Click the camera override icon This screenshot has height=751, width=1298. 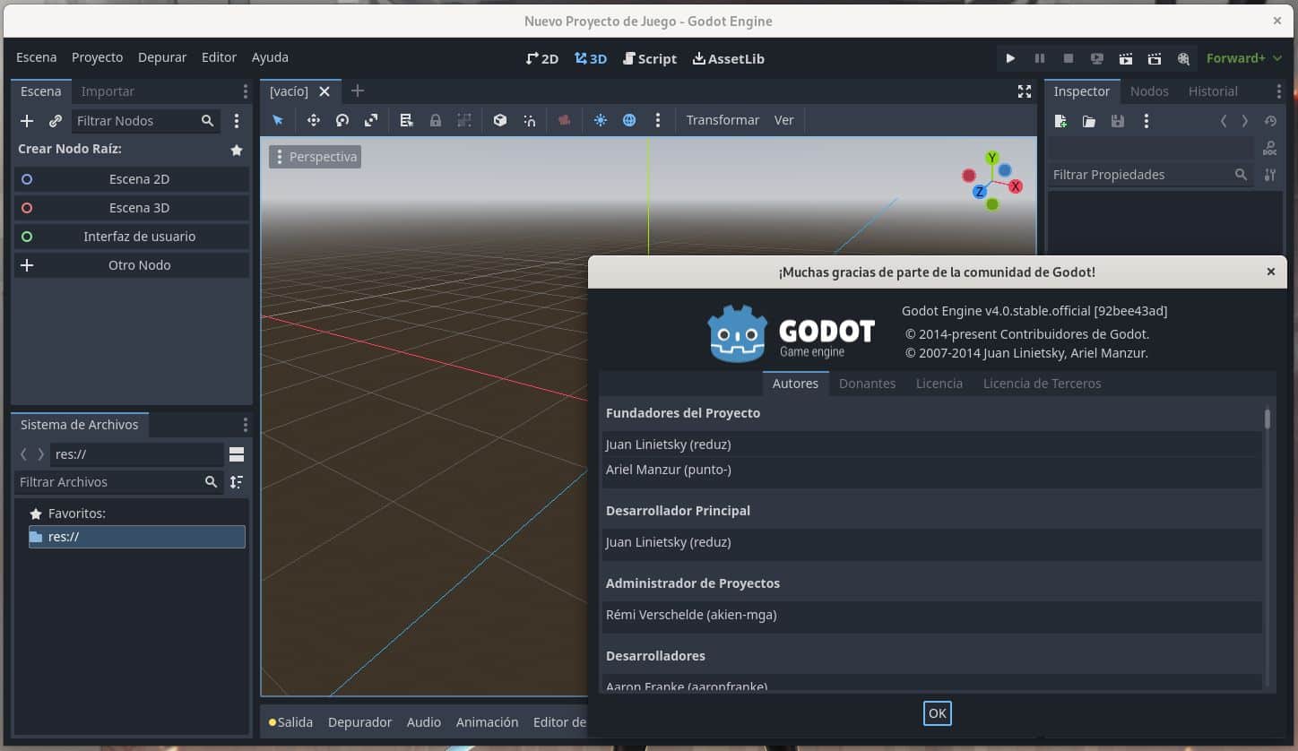tap(565, 120)
